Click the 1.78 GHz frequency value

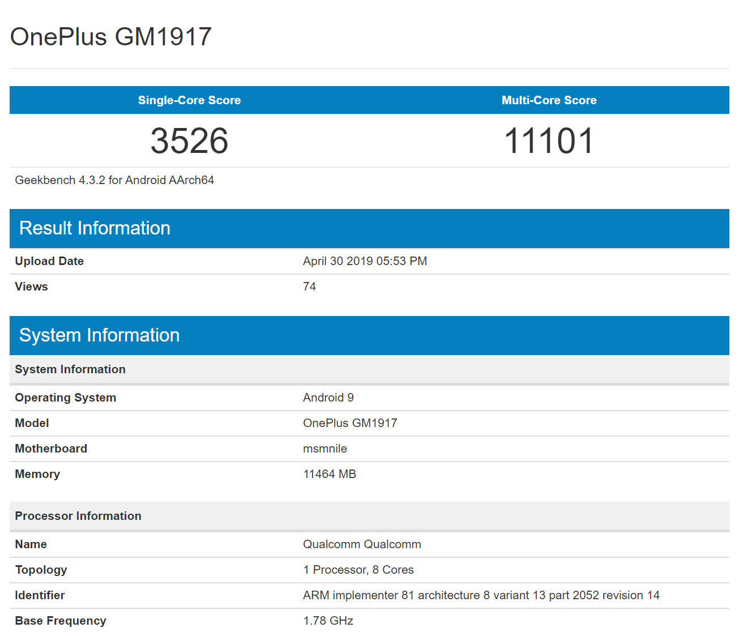point(328,621)
